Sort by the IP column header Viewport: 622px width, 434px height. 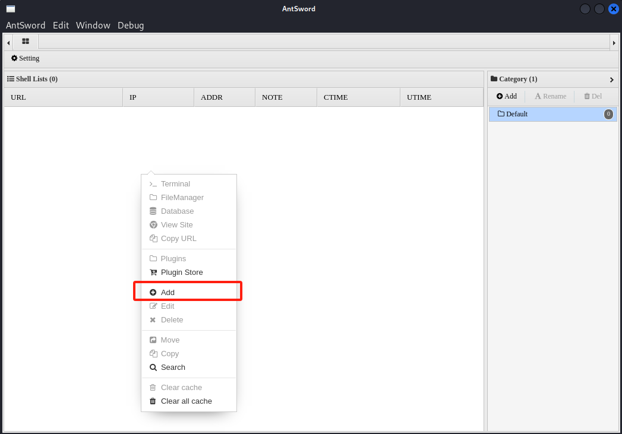pyautogui.click(x=158, y=97)
